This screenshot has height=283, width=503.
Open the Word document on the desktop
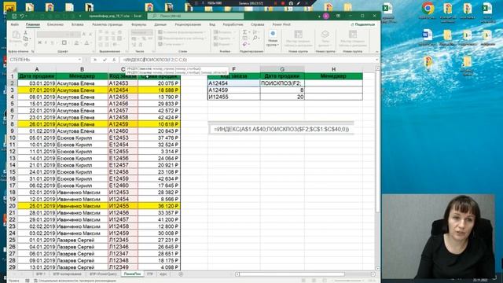tap(427, 35)
